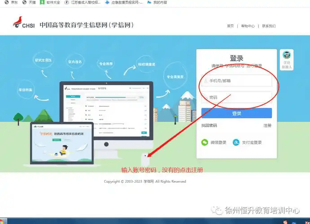
Task: Click the red Sogou input tray icon
Action: [285, 222]
